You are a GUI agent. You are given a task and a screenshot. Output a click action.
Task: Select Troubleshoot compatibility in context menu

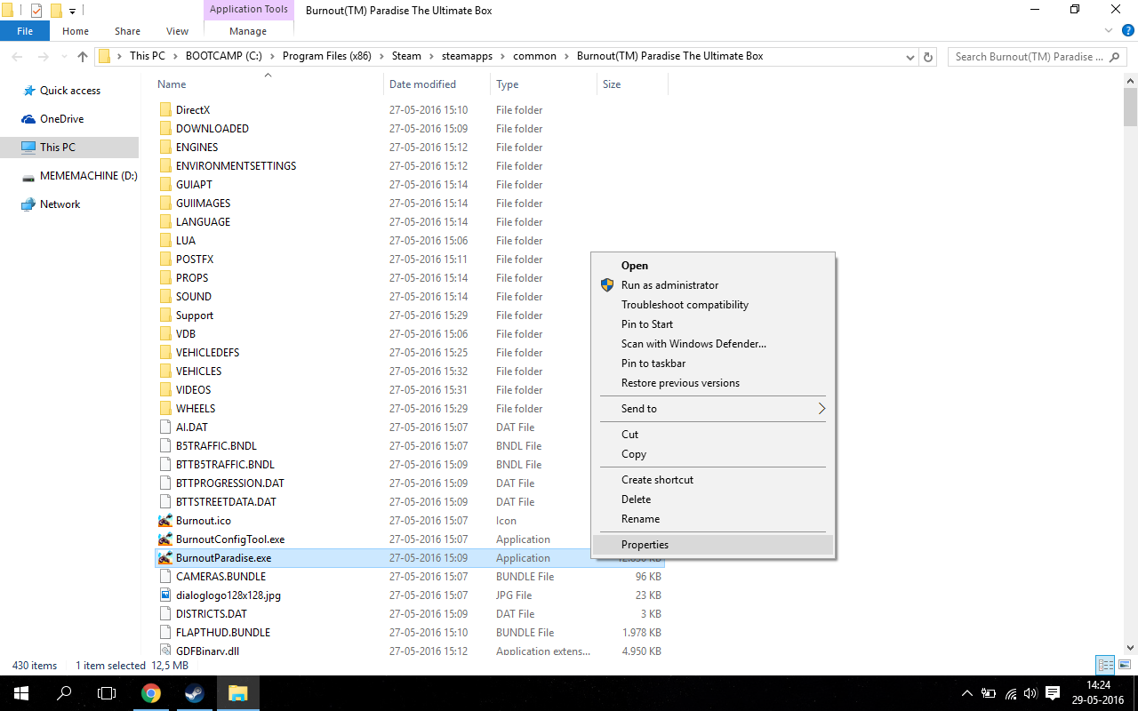[x=711, y=305]
